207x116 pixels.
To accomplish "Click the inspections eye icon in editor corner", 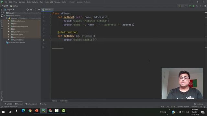I will coord(206,12).
